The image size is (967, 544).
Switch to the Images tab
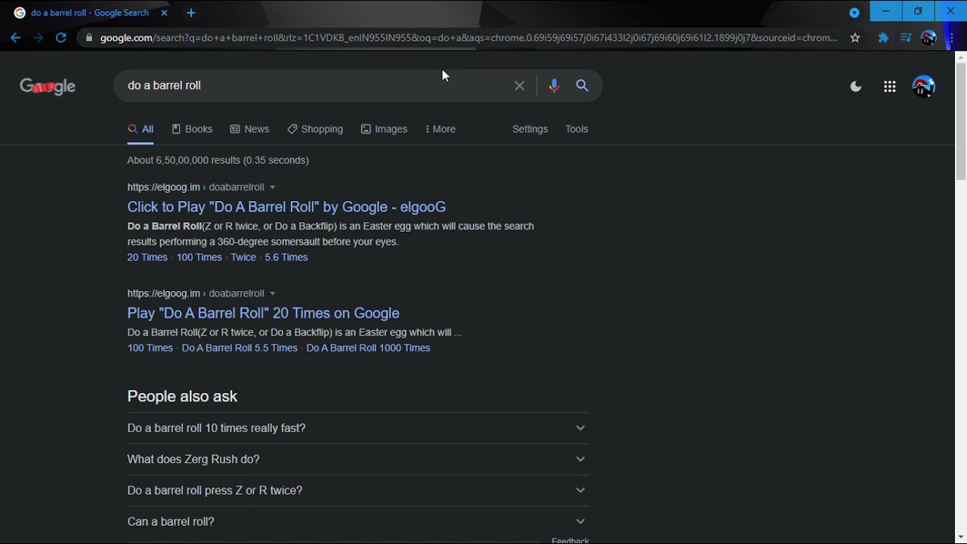coord(384,129)
